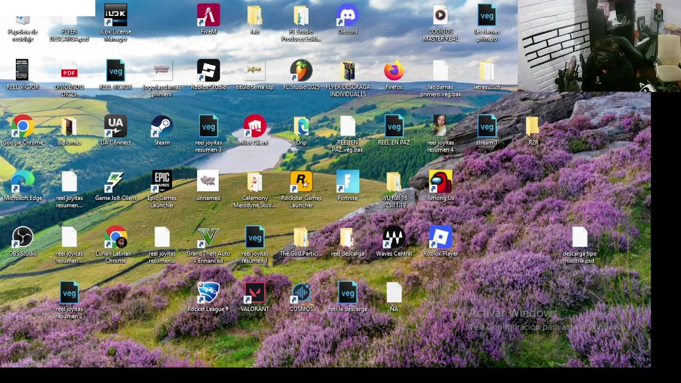Select the stream 1 veg file
681x383 pixels.
click(486, 127)
